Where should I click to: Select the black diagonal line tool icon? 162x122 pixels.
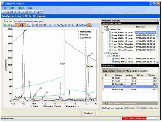[x=62, y=25]
